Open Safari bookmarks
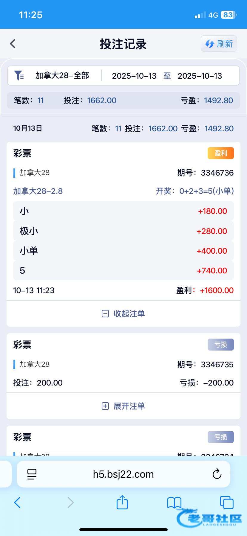 pos(174,502)
